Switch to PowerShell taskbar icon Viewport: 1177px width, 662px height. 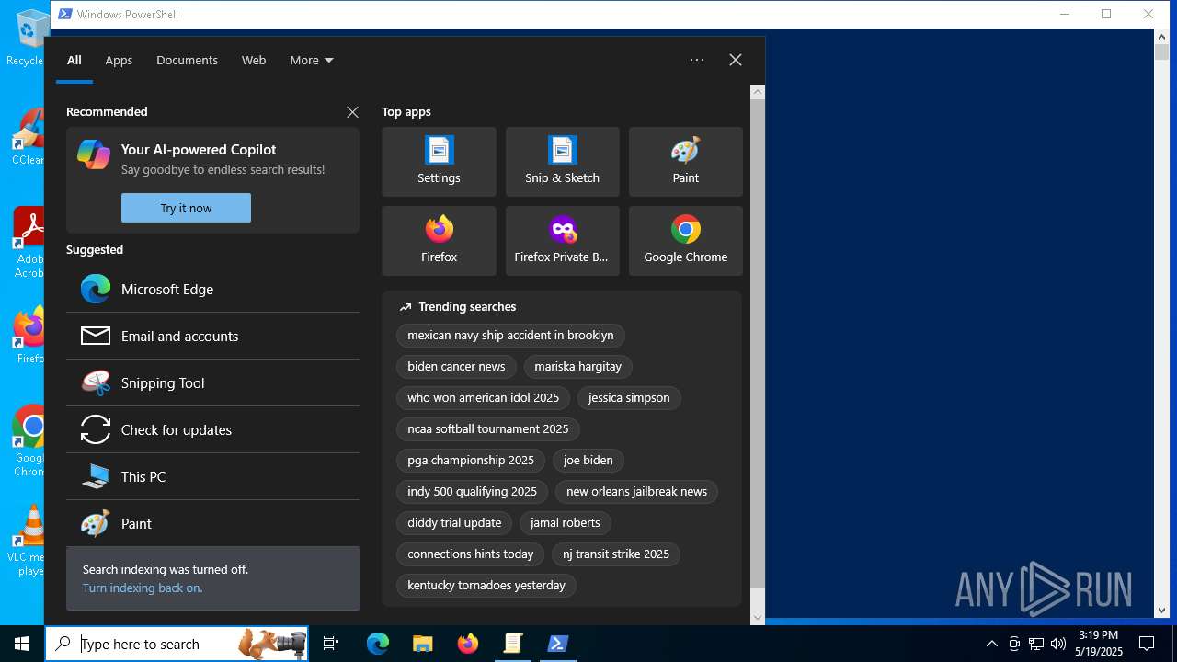click(558, 644)
